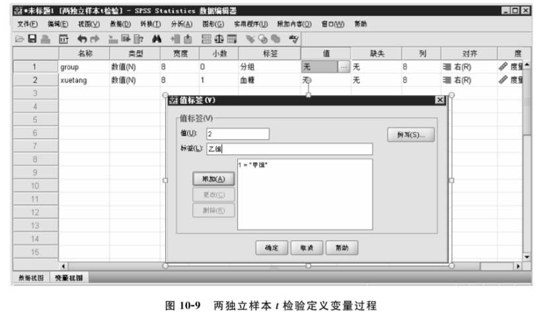Open the 窗口(W) menu
The width and height of the screenshot is (549, 314).
tap(332, 24)
